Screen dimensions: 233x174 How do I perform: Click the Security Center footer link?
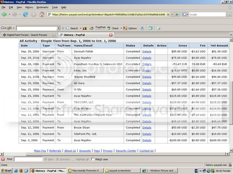126,151
